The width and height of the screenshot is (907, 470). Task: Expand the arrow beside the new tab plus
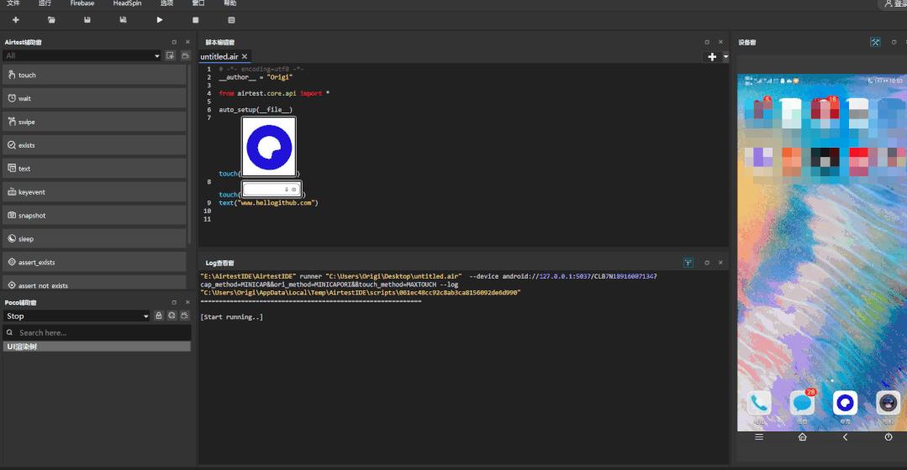pos(725,57)
